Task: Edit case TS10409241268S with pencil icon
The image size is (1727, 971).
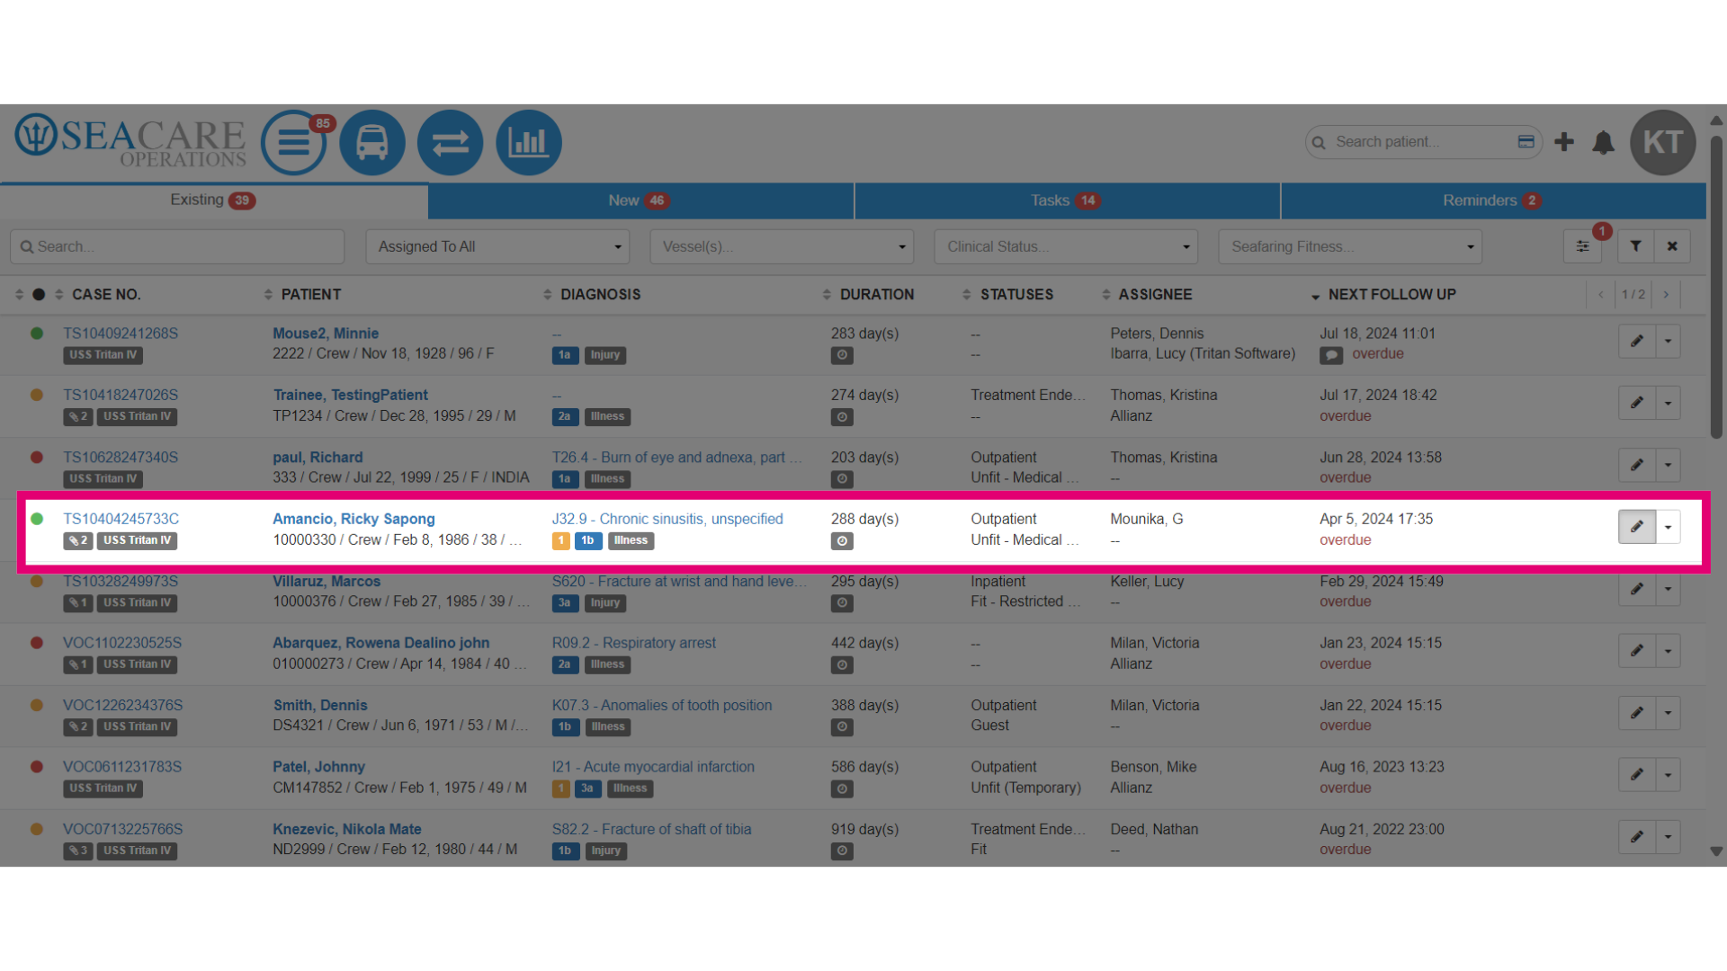Action: 1637,341
